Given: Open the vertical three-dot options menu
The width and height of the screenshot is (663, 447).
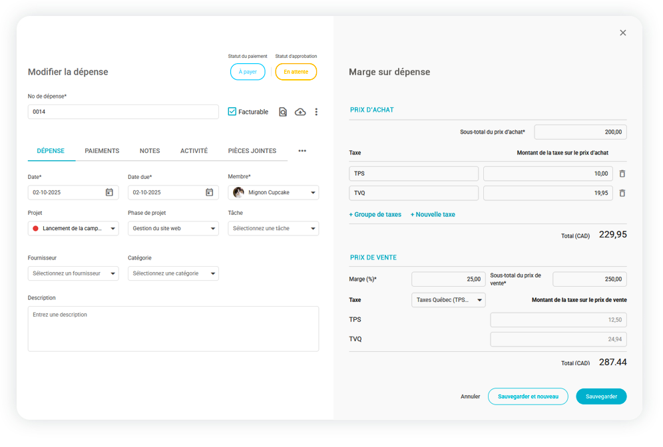Looking at the screenshot, I should pos(316,112).
